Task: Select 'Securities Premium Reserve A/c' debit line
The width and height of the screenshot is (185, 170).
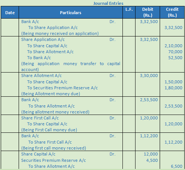Action: (54, 160)
